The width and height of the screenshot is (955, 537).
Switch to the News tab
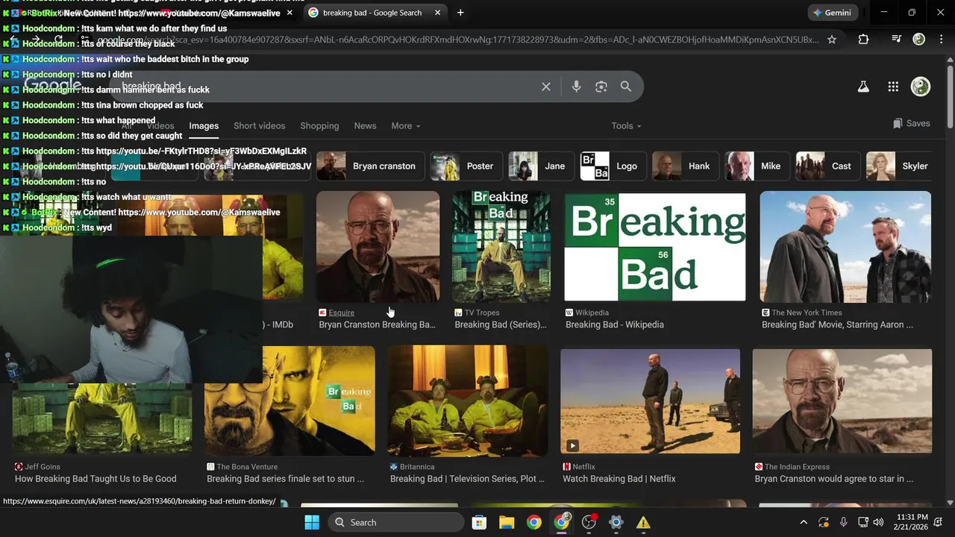click(365, 126)
